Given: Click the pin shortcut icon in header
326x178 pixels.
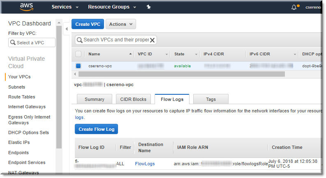Looking at the screenshot, I should [x=148, y=7].
